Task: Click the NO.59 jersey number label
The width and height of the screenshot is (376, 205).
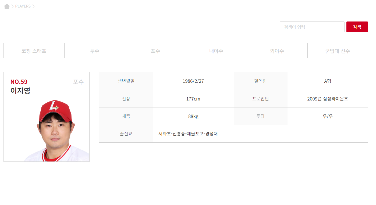Action: [x=19, y=82]
